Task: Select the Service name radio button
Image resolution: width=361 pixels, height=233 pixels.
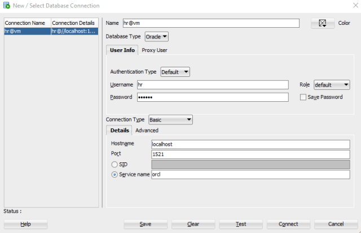Action: 115,175
